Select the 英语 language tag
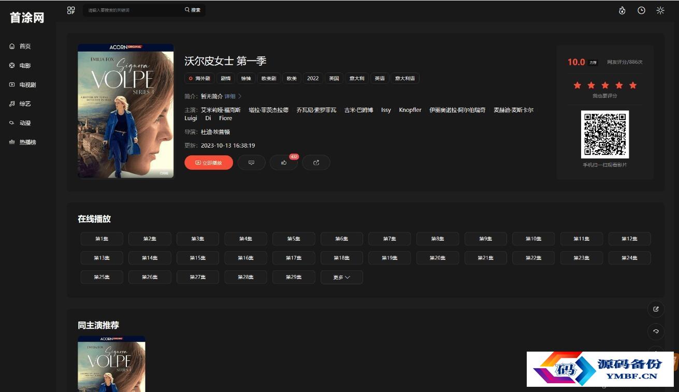Image resolution: width=679 pixels, height=392 pixels. (x=380, y=79)
